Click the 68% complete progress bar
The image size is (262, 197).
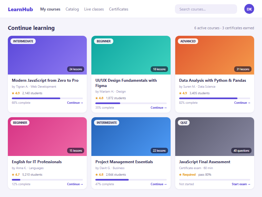(47, 98)
